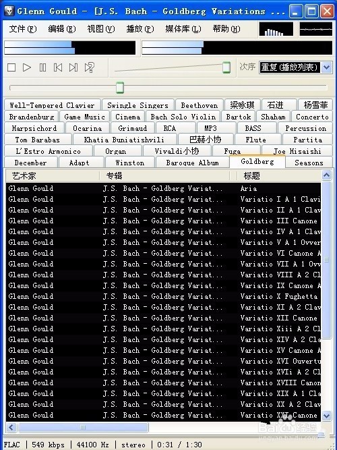Open the 播放(P) menu

(140, 29)
